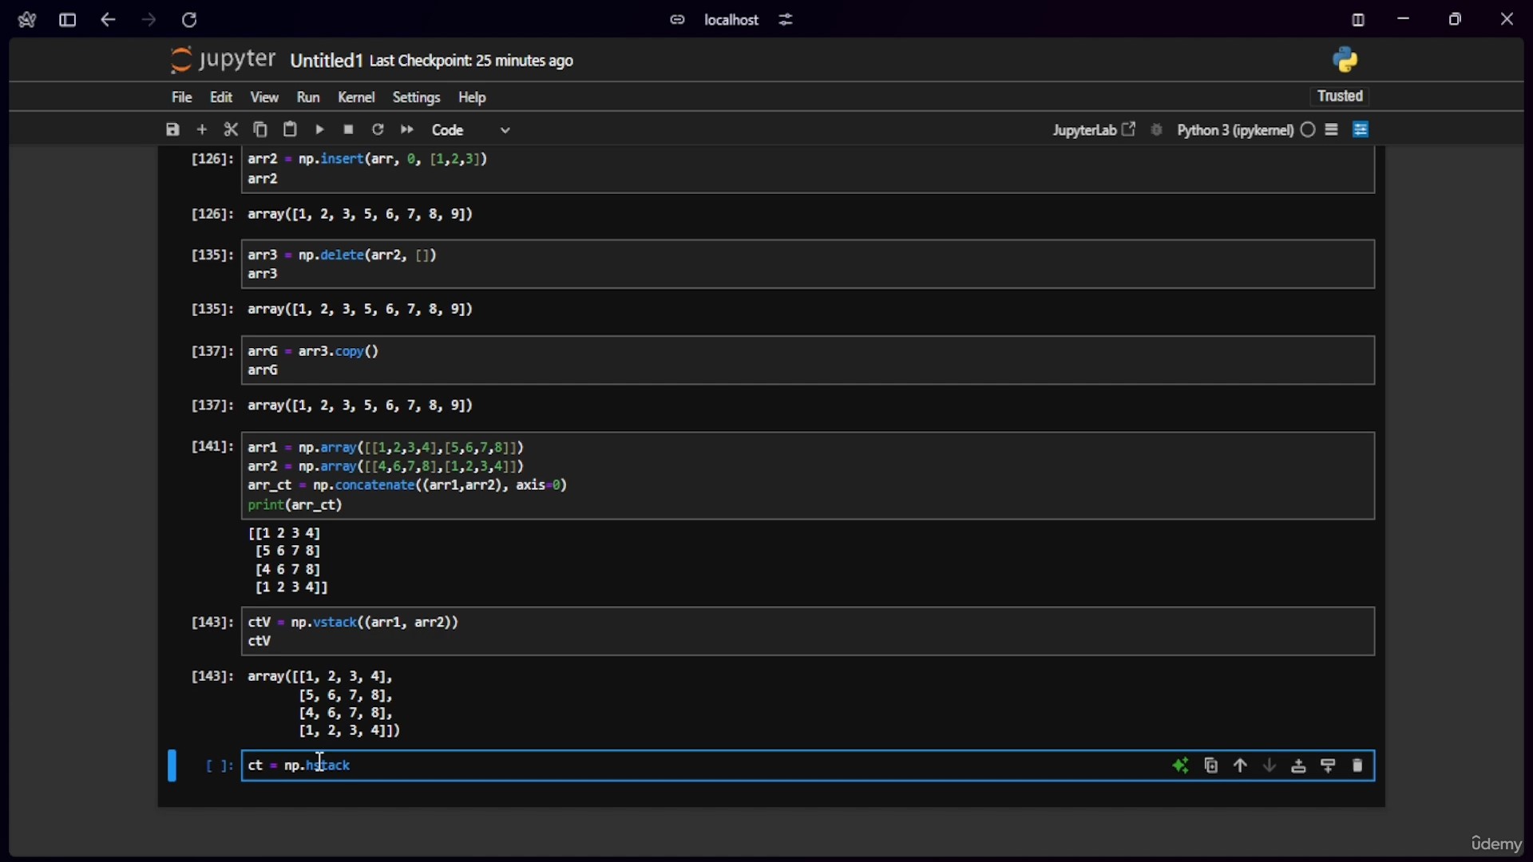This screenshot has height=862, width=1533.
Task: Open the notebook in JupyterLab
Action: click(1094, 130)
